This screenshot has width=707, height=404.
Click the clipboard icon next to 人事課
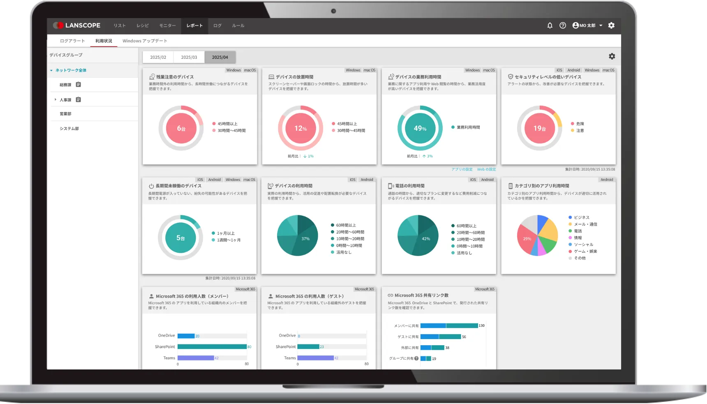[x=79, y=99]
